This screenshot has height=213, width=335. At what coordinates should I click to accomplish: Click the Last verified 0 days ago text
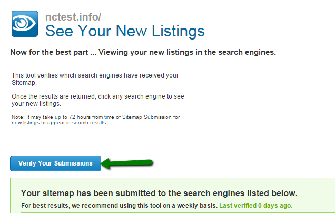coord(256,206)
